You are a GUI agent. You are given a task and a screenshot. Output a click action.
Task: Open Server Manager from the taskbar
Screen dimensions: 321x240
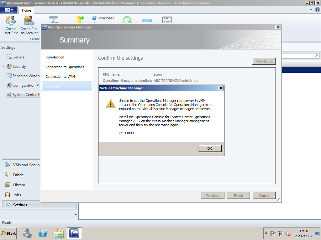28,233
